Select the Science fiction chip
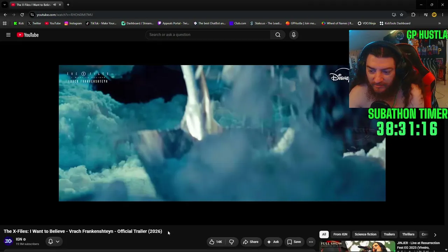This screenshot has height=252, width=448. (365, 234)
